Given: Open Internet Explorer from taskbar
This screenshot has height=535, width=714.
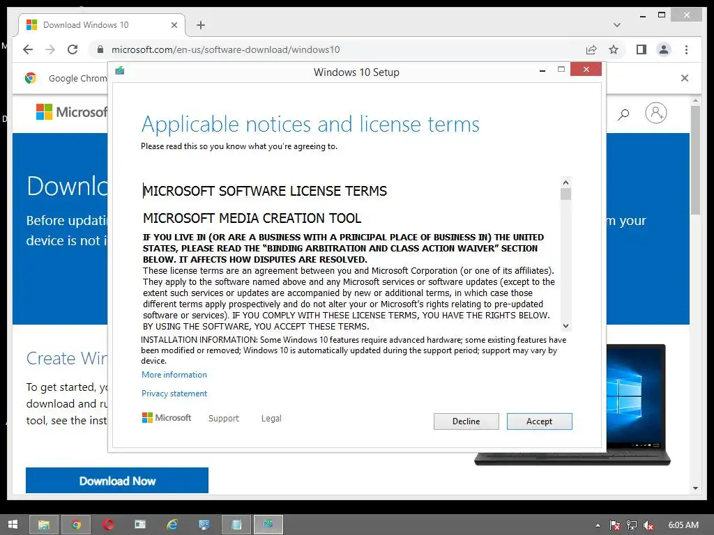Looking at the screenshot, I should click(x=172, y=525).
